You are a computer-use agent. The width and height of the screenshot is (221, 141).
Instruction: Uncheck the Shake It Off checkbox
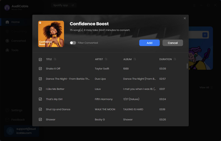(x=40, y=69)
